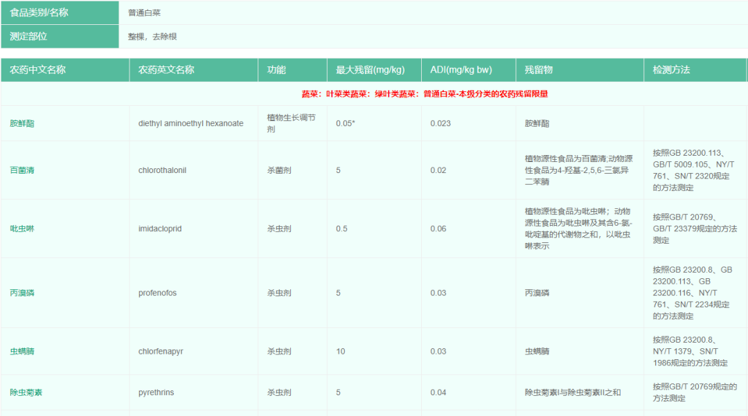Click the ADI(mg/kg bw) column header
Screen dimensions: 748x416
coord(469,70)
